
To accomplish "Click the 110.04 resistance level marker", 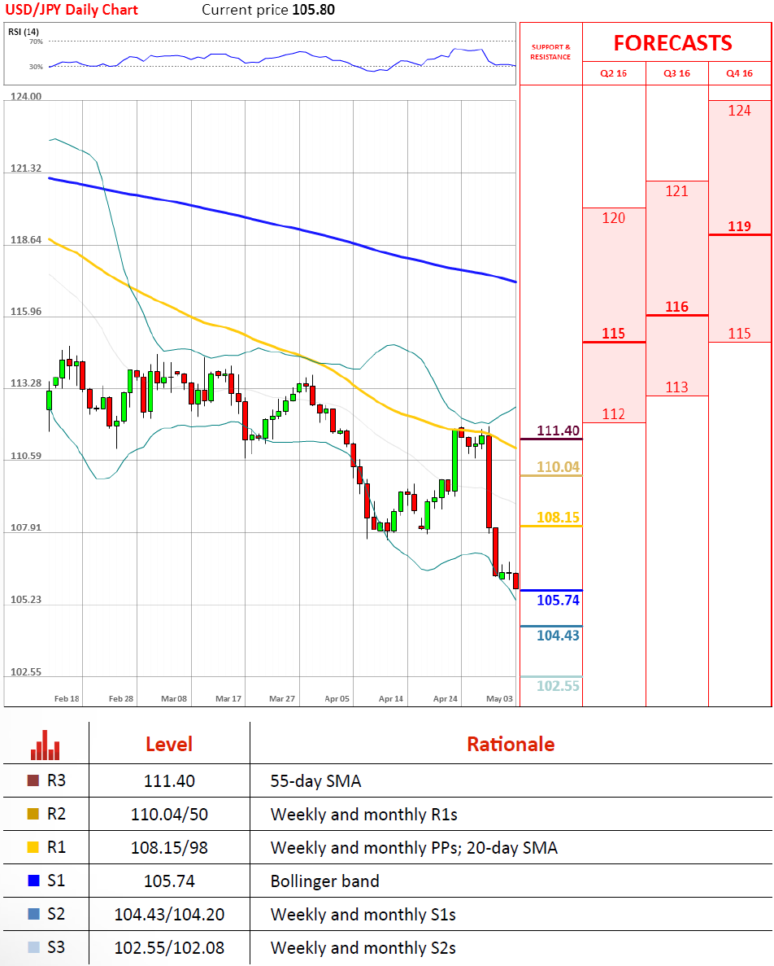I will pyautogui.click(x=558, y=467).
